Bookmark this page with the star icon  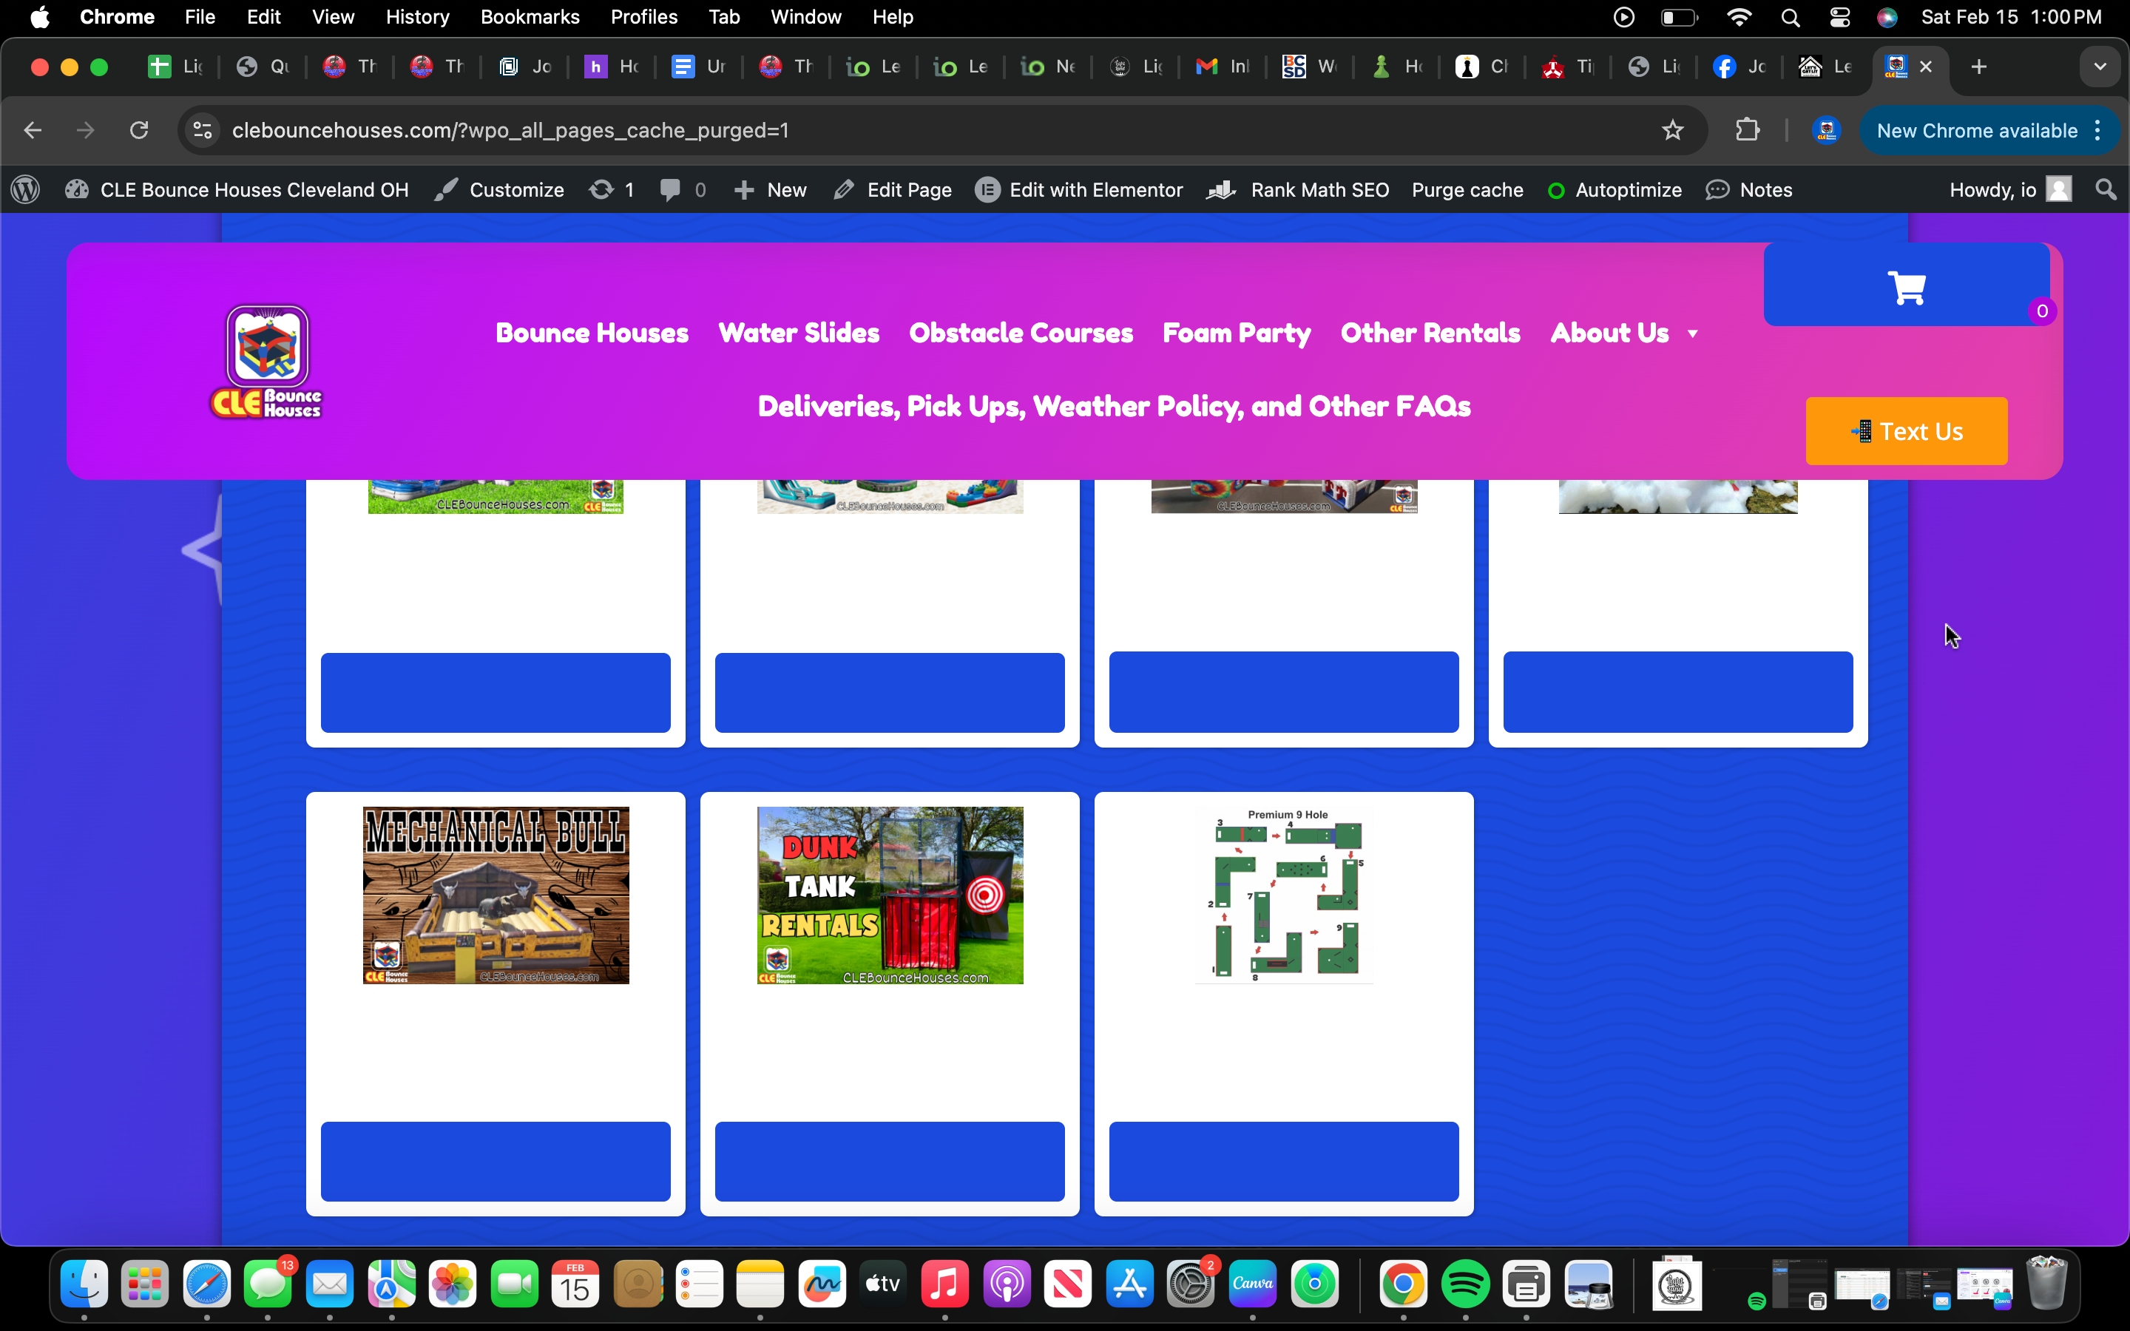1672,130
